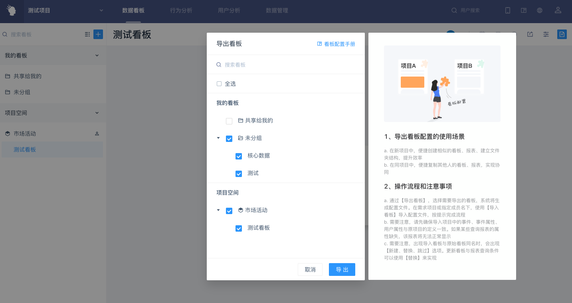572x303 pixels.
Task: Collapse the 市场活动 tree arrow
Action: pyautogui.click(x=218, y=210)
